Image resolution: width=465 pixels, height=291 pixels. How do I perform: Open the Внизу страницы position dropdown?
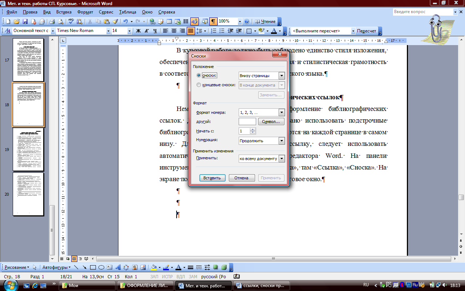pyautogui.click(x=282, y=76)
